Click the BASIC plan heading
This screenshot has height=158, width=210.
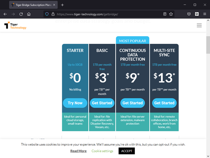pyautogui.click(x=102, y=50)
